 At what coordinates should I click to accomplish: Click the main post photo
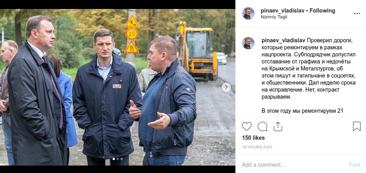pyautogui.click(x=117, y=87)
